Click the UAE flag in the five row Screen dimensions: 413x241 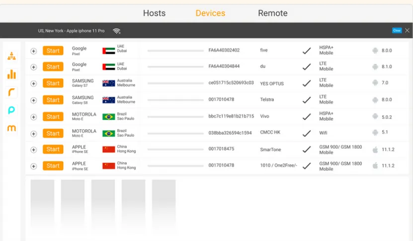point(108,51)
